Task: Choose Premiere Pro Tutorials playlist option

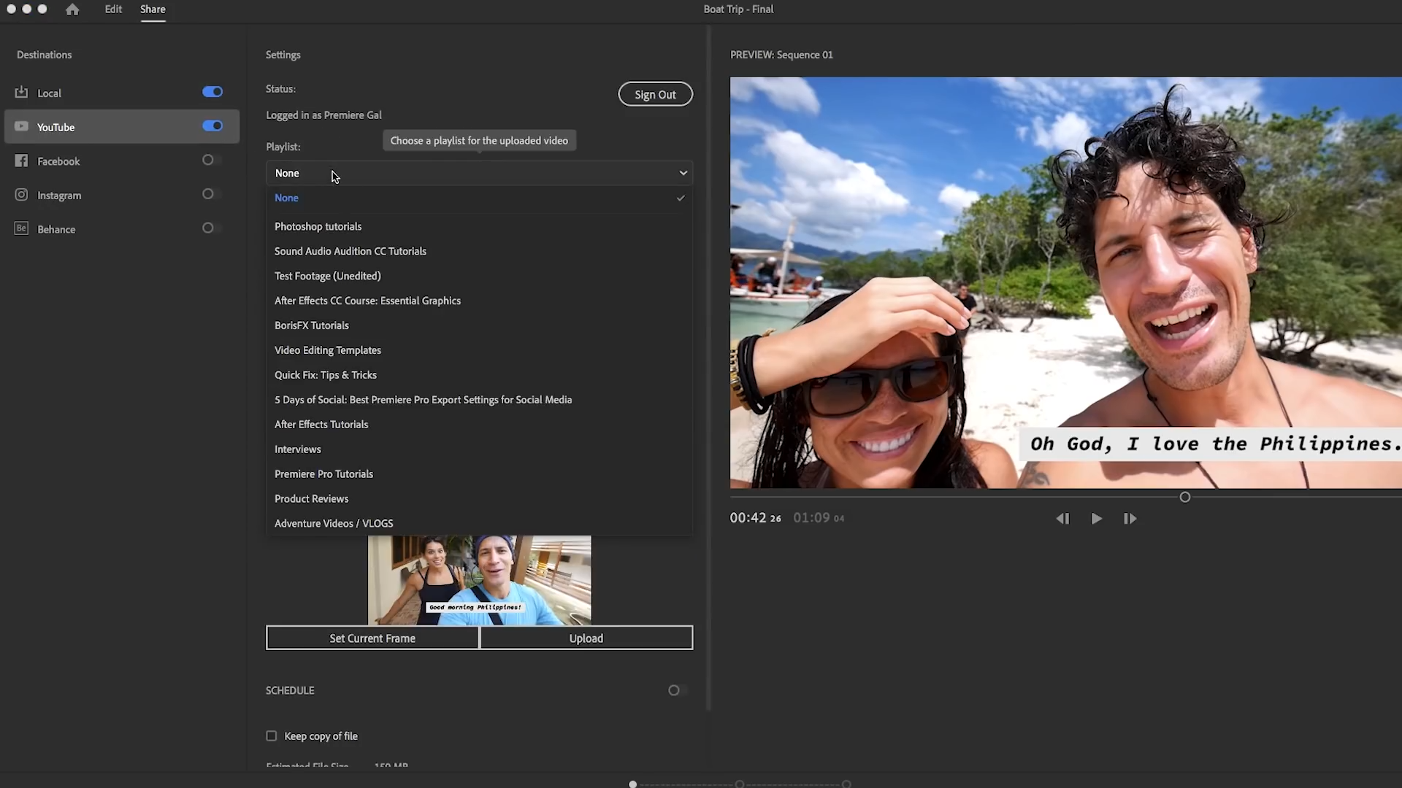Action: tap(323, 474)
